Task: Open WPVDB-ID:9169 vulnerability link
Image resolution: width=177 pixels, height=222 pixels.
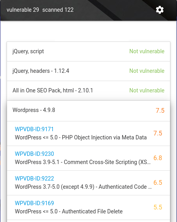Action: click(x=34, y=203)
